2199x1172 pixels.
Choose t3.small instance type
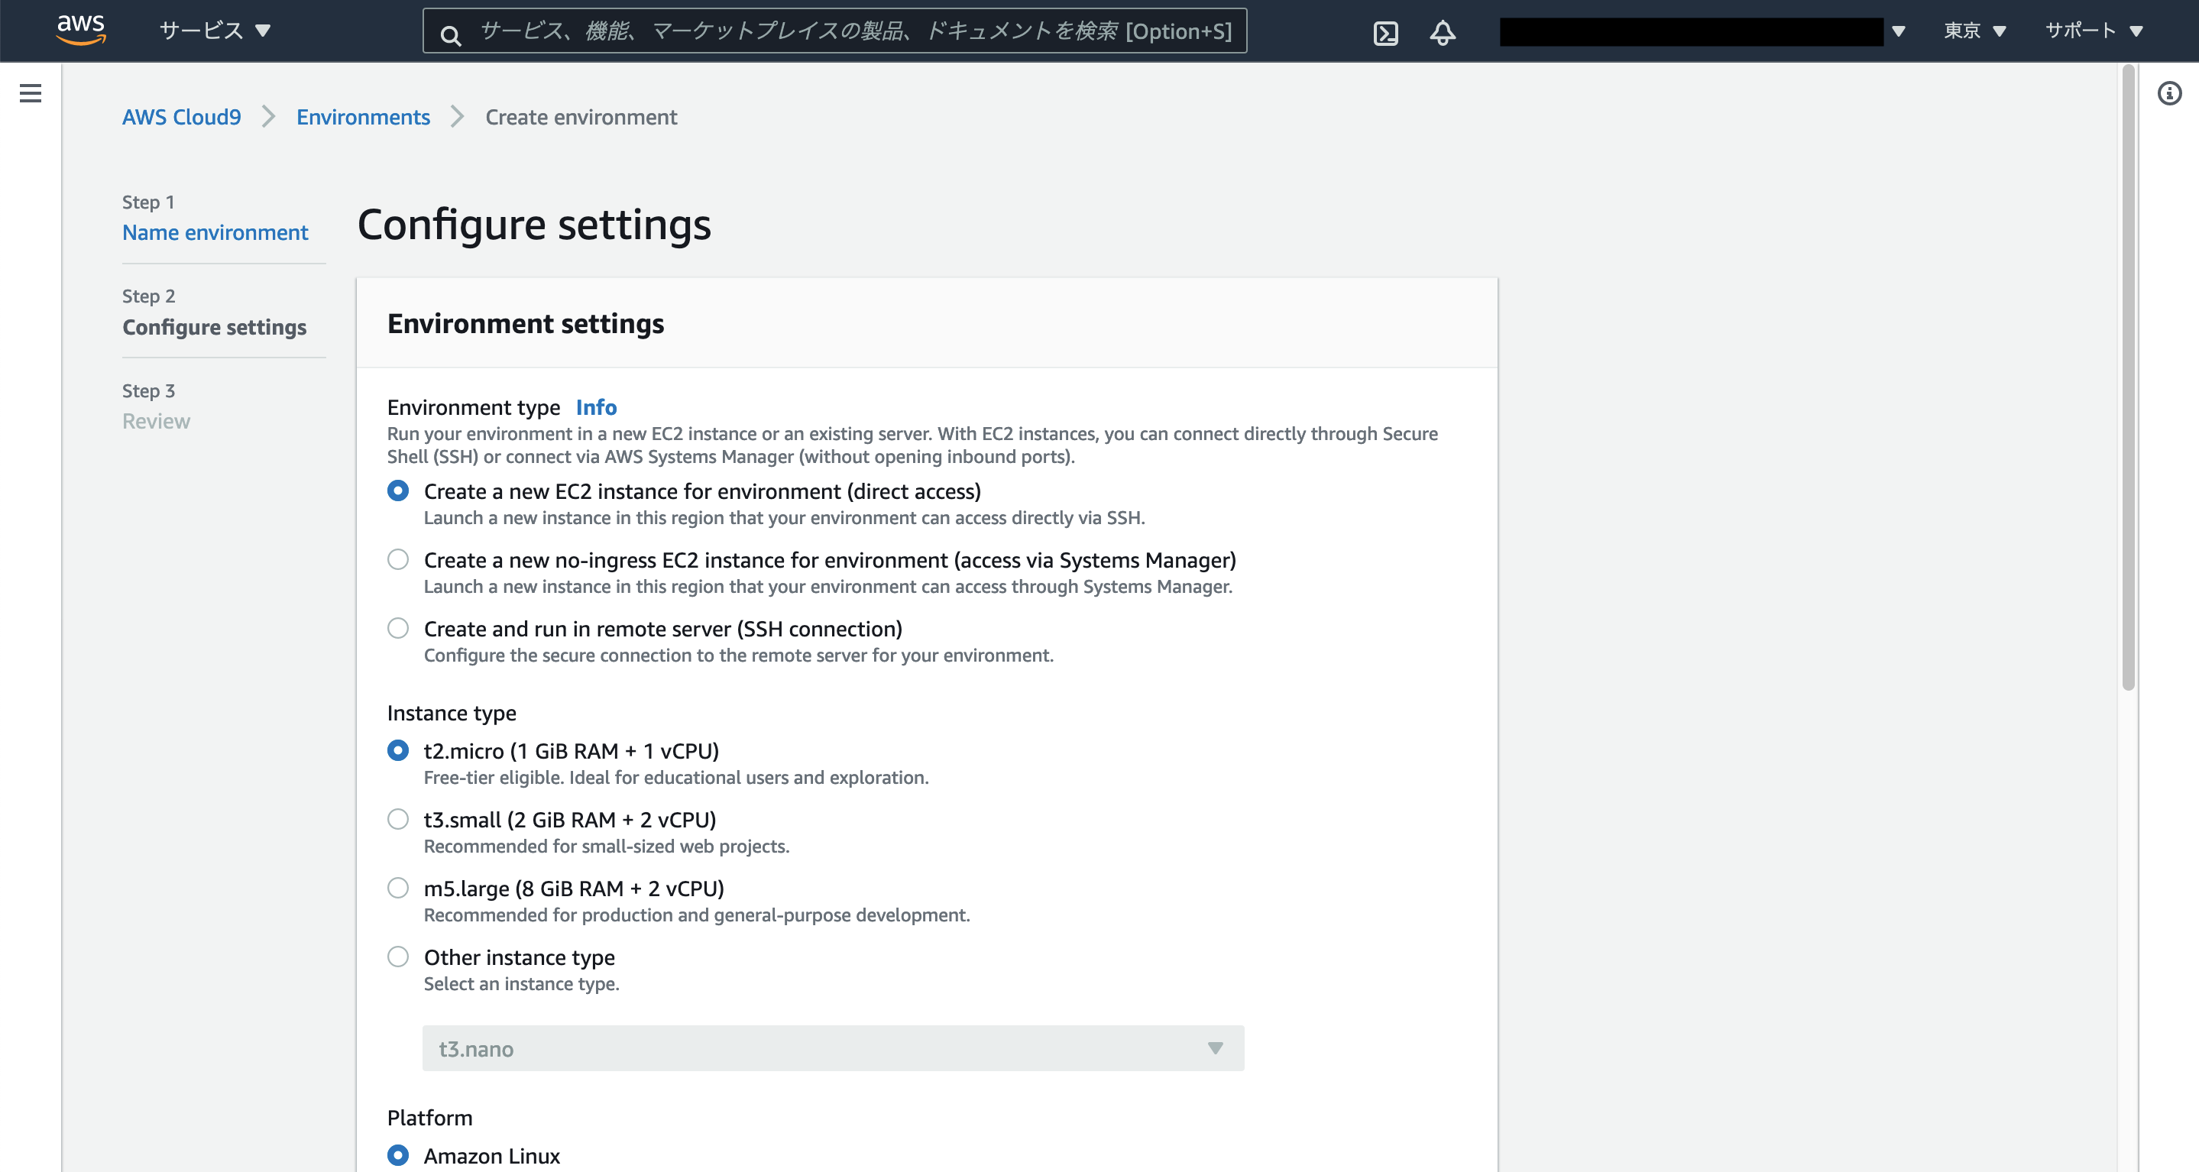(x=398, y=820)
